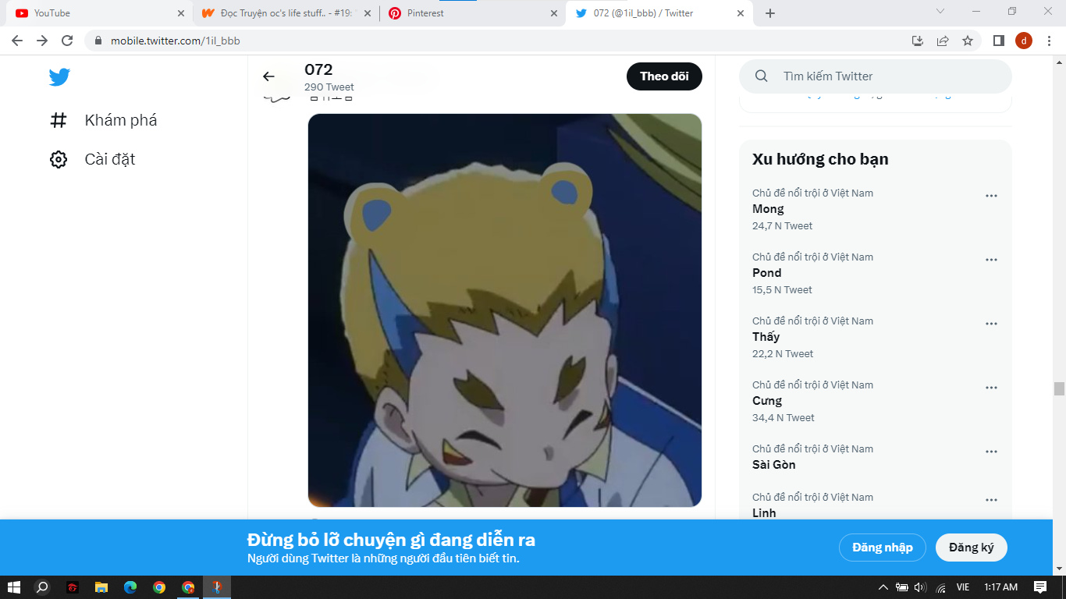Open more options for Mong trend
This screenshot has width=1066, height=599.
pyautogui.click(x=991, y=196)
